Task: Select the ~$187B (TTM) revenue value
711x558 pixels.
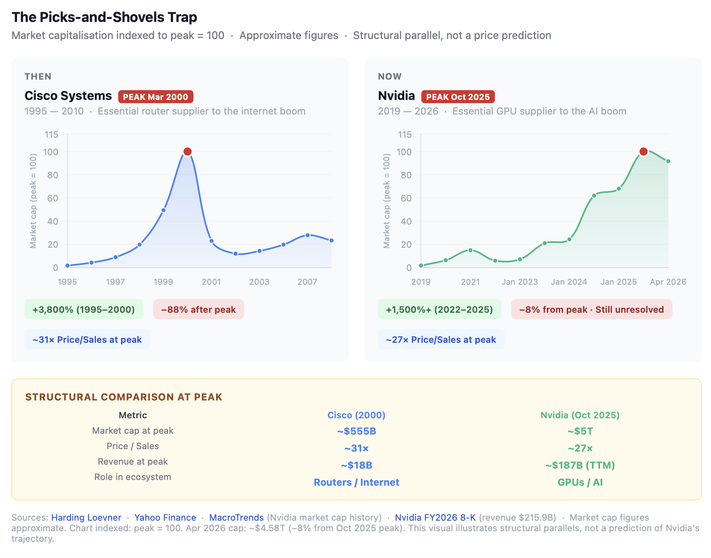Action: (580, 465)
